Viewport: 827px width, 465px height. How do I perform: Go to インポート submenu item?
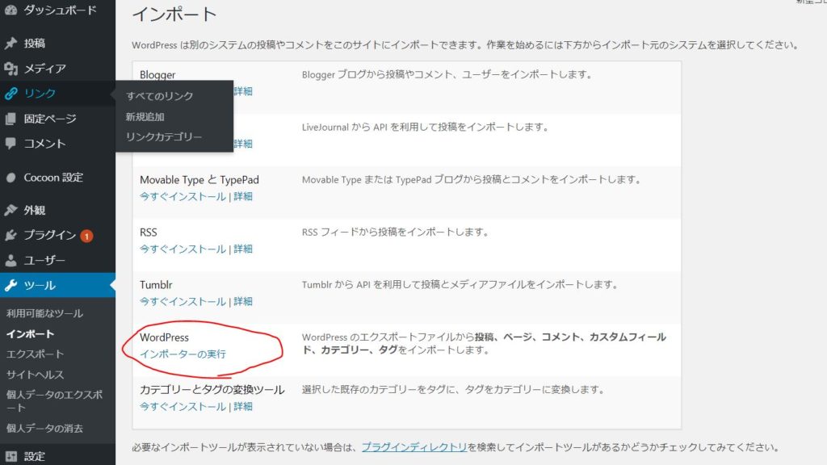click(30, 334)
